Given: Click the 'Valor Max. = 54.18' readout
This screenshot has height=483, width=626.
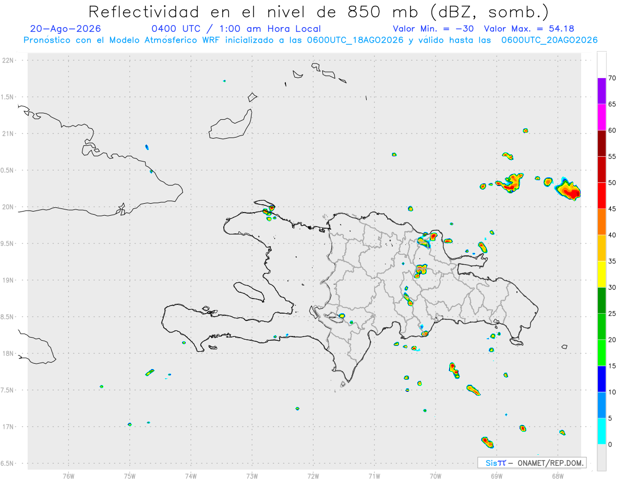Looking at the screenshot, I should click(x=529, y=29).
